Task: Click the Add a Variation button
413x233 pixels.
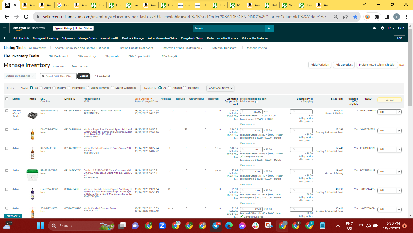Action: pyautogui.click(x=319, y=65)
